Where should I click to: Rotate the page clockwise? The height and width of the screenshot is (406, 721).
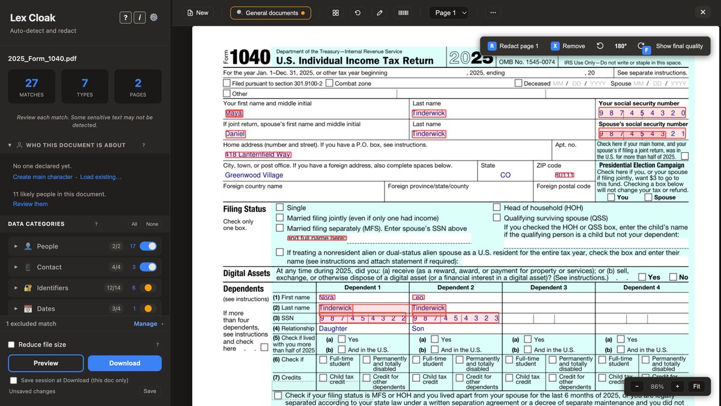click(x=642, y=46)
